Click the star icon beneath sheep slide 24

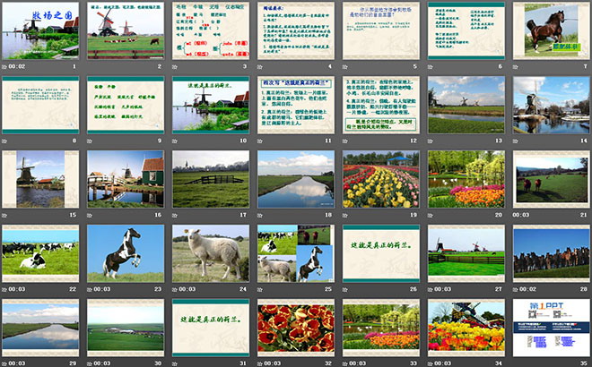[178, 289]
